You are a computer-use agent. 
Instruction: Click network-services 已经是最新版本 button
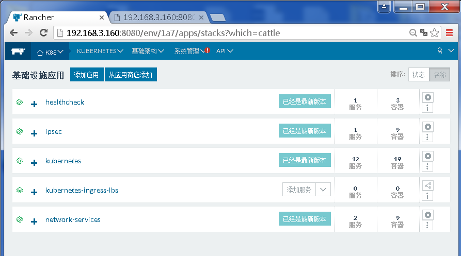[x=305, y=218]
